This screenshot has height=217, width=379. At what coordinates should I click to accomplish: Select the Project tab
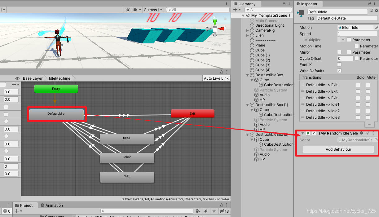coord(24,205)
